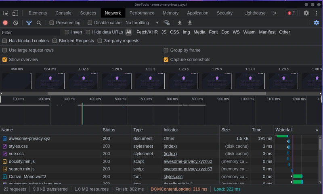
Task: Open the Lighthouse tab
Action: pos(255,13)
